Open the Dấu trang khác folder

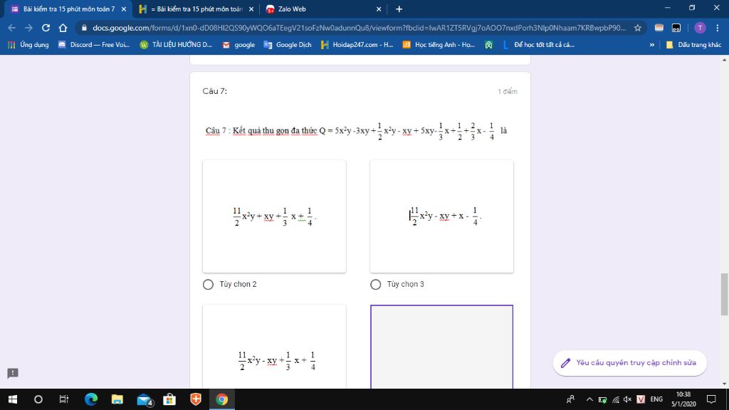coord(693,45)
